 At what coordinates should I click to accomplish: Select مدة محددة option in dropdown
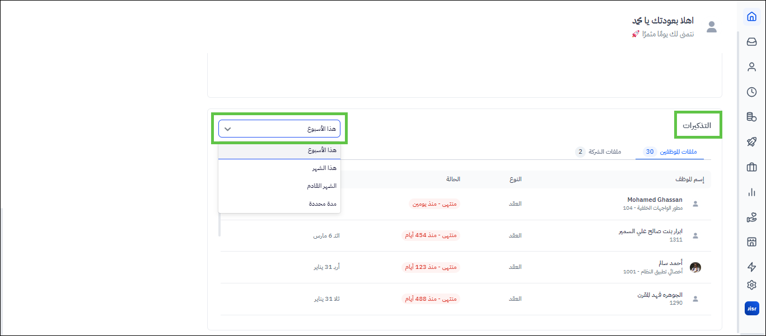tap(323, 204)
